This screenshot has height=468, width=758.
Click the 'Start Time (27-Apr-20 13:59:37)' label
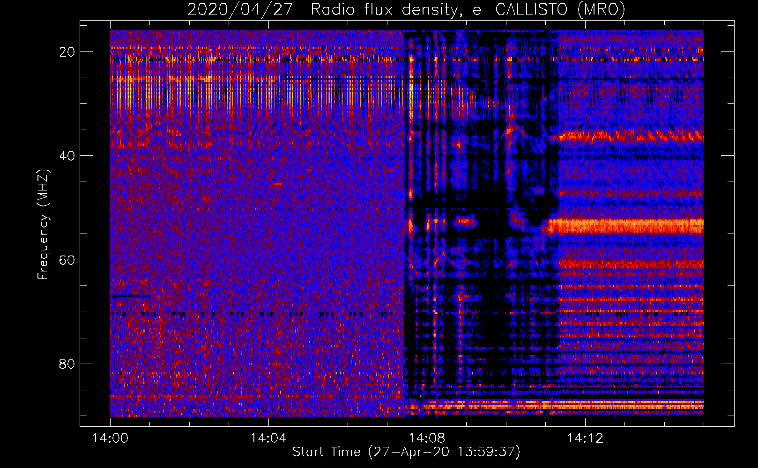pos(406,452)
